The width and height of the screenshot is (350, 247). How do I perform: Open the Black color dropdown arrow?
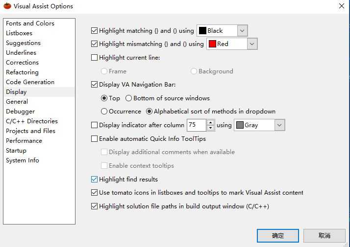click(242, 30)
